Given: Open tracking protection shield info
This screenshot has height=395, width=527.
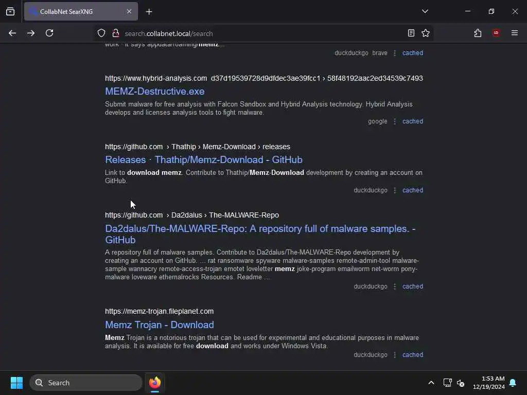Looking at the screenshot, I should click(101, 33).
